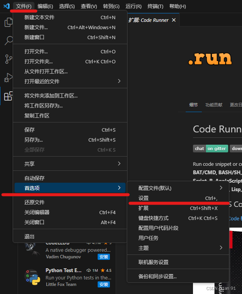This screenshot has height=294, width=242.
Task: Expand the 共享 submenu
Action: pos(70,164)
